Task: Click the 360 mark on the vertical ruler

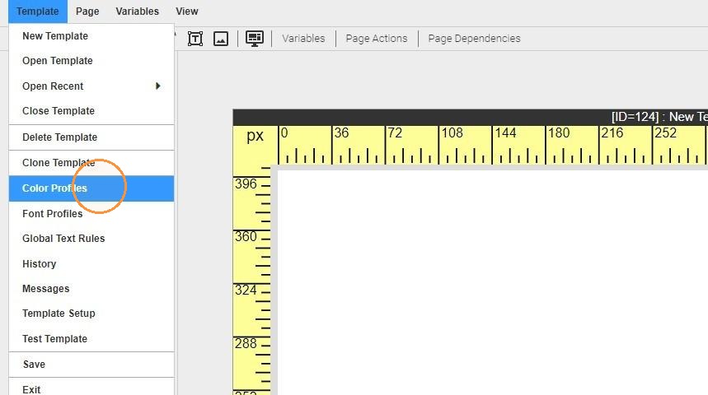Action: point(246,237)
